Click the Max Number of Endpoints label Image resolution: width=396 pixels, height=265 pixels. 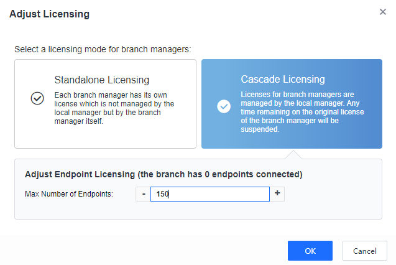[69, 194]
